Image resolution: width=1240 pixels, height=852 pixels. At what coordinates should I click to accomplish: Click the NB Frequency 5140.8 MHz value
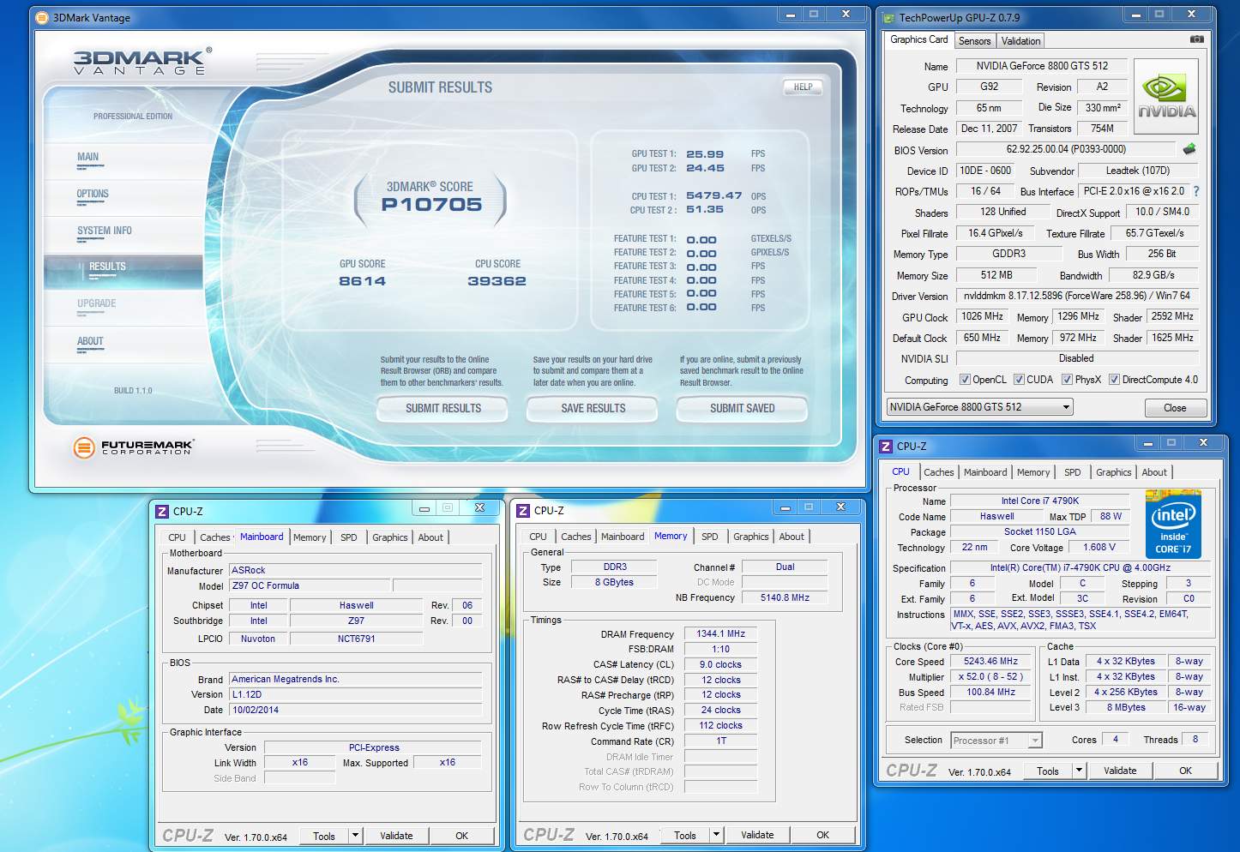785,598
